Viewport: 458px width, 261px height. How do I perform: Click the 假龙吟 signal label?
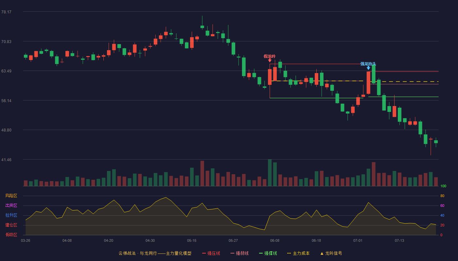click(270, 56)
